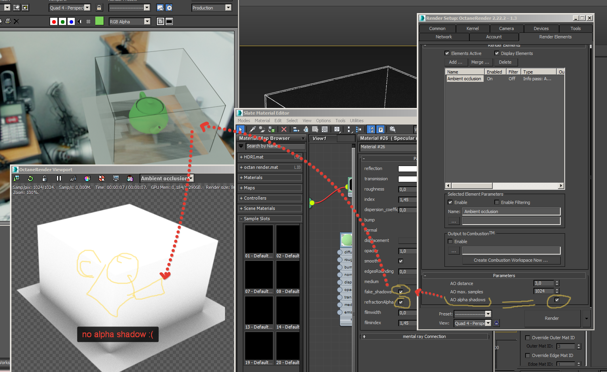
Task: Toggle the Material/Map Browser icon in Slate toolbar
Action: click(371, 129)
